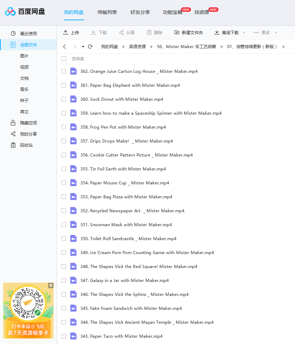Check the box for 361. Paper Bag Elephant
Viewport: 295px width, 344px height.
tap(64, 85)
